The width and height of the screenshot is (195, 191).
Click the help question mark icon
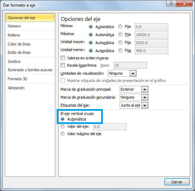(x=171, y=3)
